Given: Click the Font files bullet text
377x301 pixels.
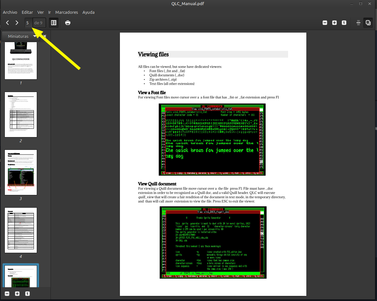Looking at the screenshot, I should click(167, 71).
